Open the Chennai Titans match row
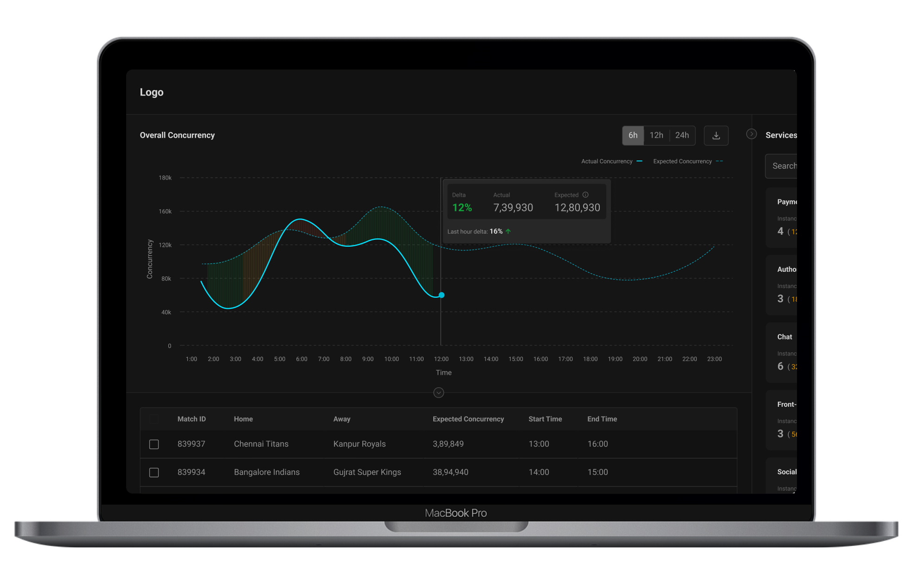 [261, 444]
